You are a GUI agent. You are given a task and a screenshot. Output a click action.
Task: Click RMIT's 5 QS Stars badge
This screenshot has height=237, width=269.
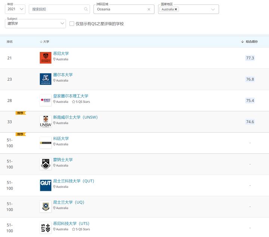tap(81, 102)
